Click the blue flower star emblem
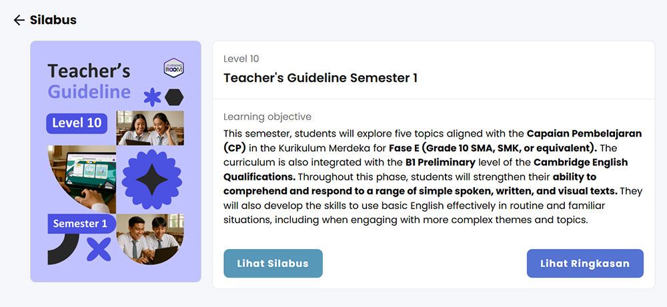Viewport: 667px width, 307px height. click(x=152, y=179)
